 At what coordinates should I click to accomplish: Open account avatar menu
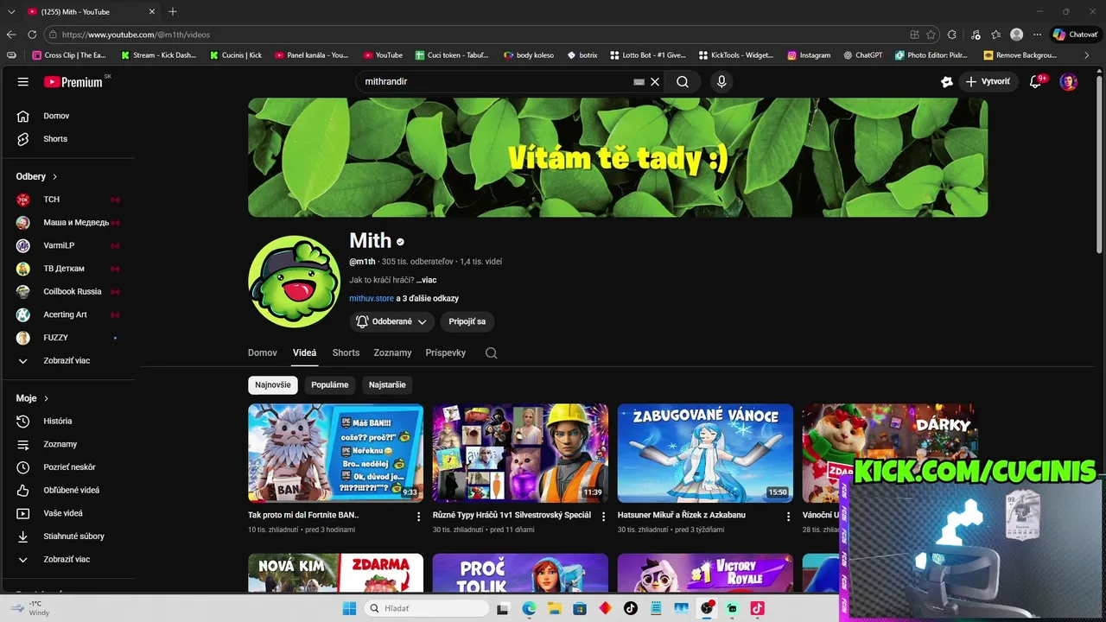coord(1069,82)
